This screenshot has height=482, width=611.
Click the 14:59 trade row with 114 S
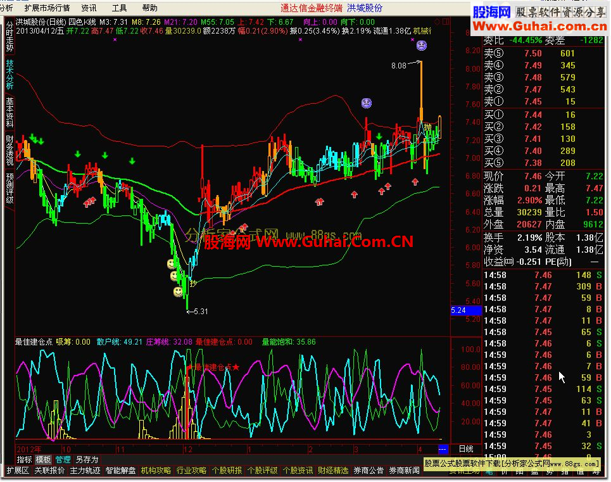pyautogui.click(x=544, y=389)
